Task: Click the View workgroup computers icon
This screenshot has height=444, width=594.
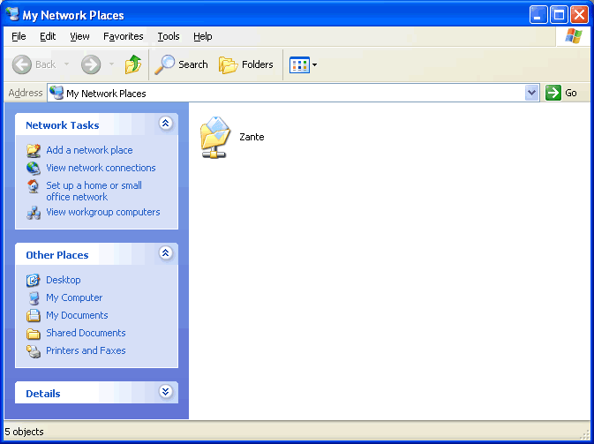Action: (34, 212)
